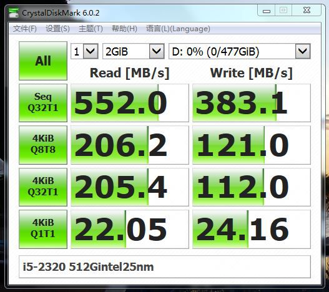This screenshot has width=329, height=292.
Task: Open the 设置(S) menu
Action: pyautogui.click(x=57, y=29)
